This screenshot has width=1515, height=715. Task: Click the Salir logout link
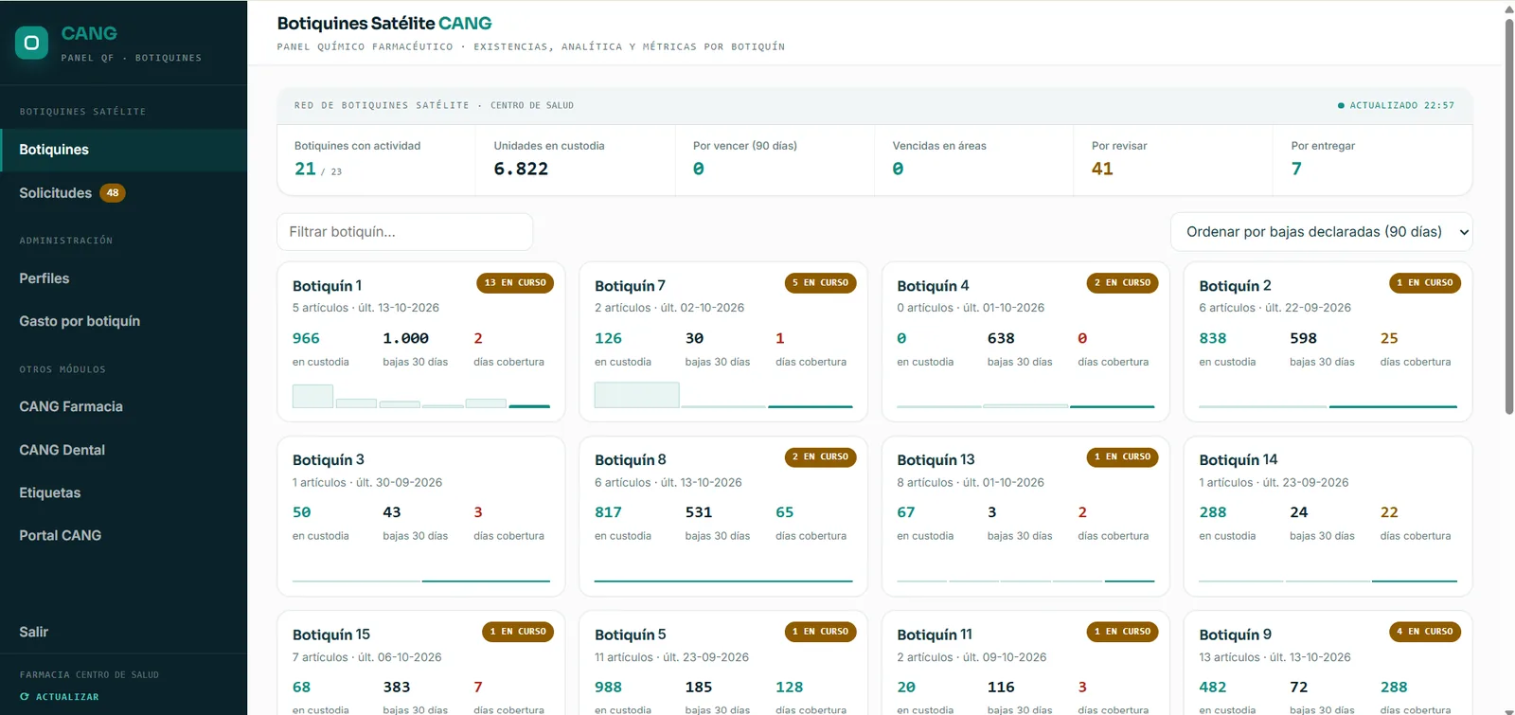(x=33, y=632)
